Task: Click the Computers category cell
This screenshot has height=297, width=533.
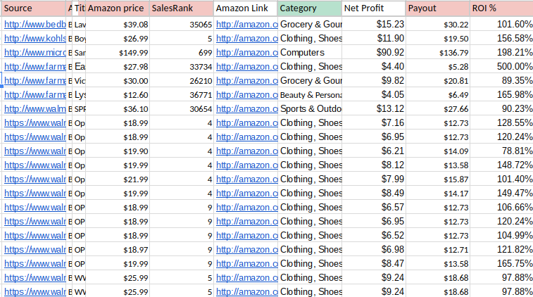Action: [x=310, y=52]
